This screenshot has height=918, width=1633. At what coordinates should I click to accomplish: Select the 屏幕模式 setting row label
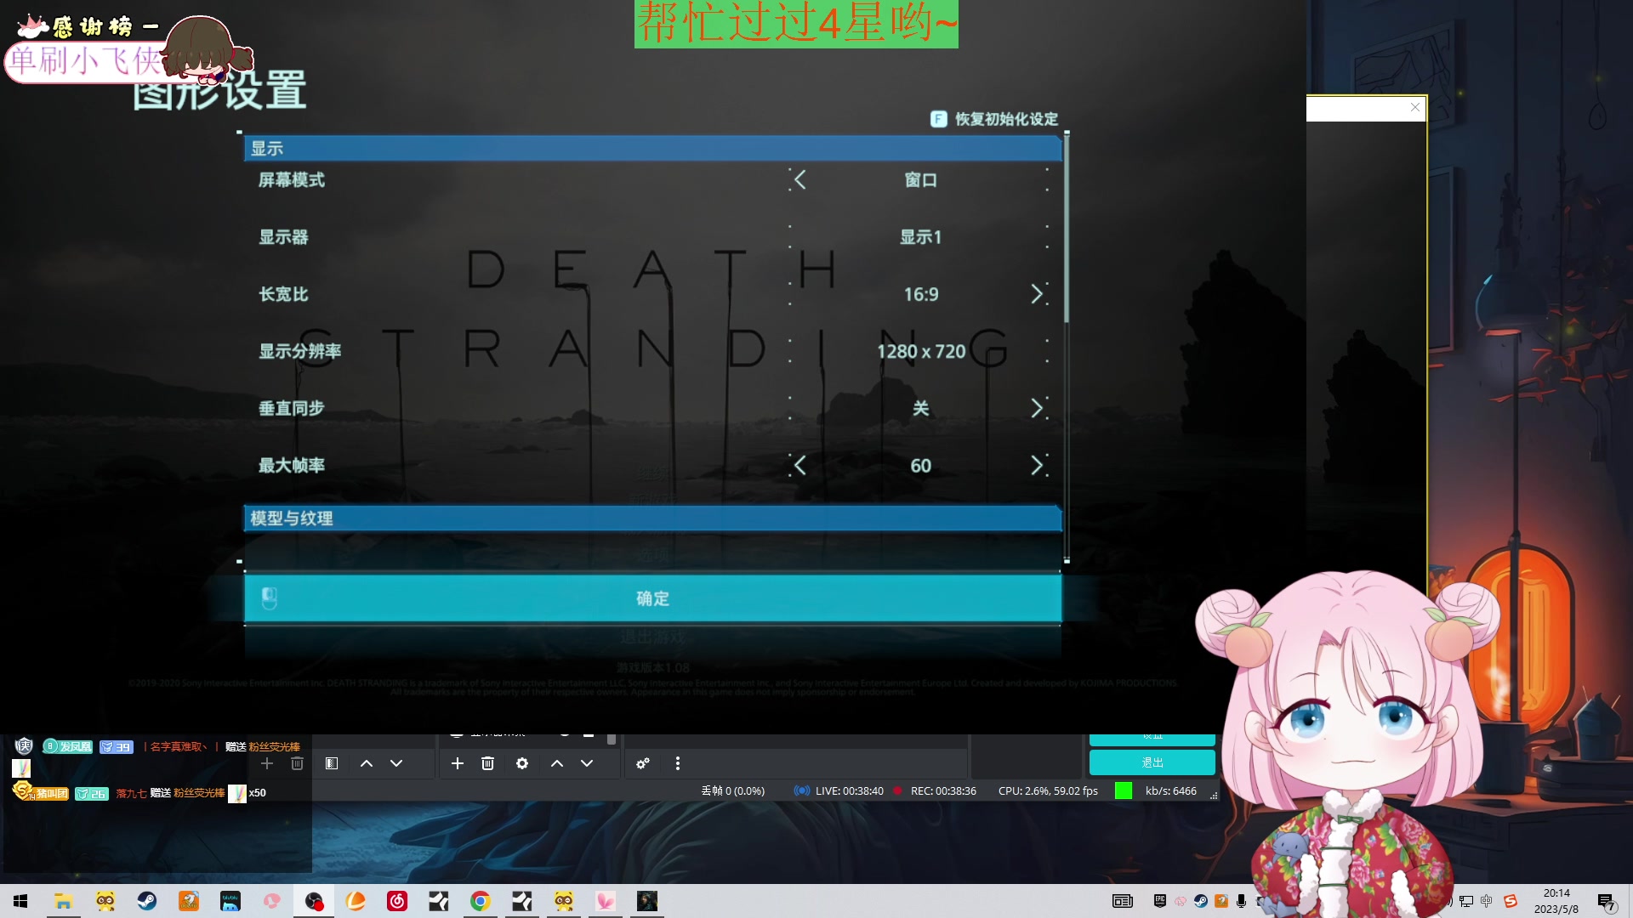292,179
